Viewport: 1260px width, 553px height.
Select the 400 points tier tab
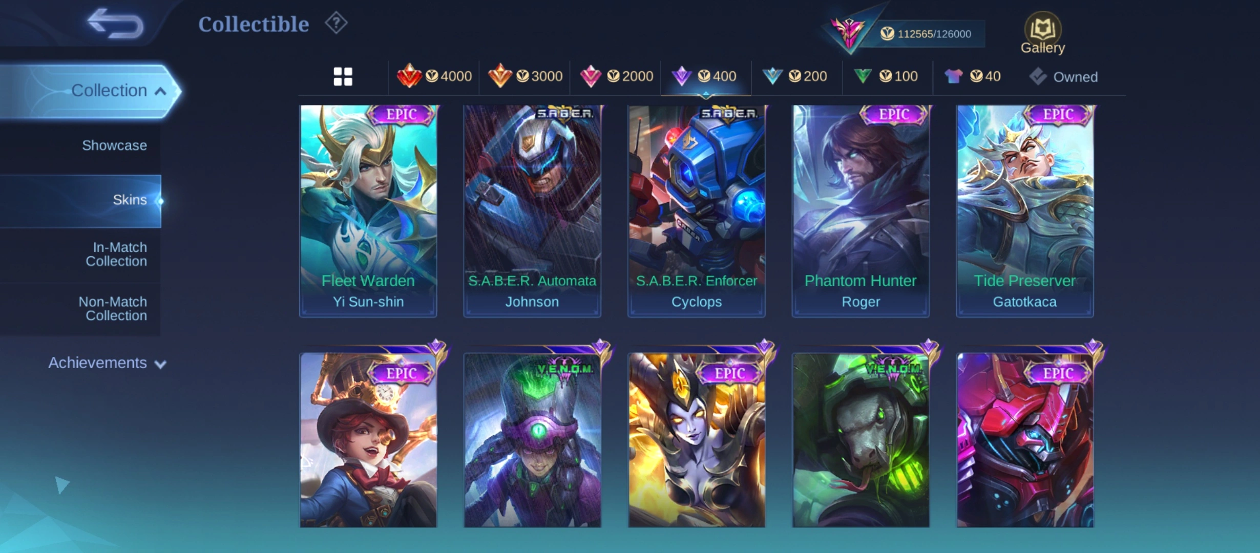click(705, 76)
